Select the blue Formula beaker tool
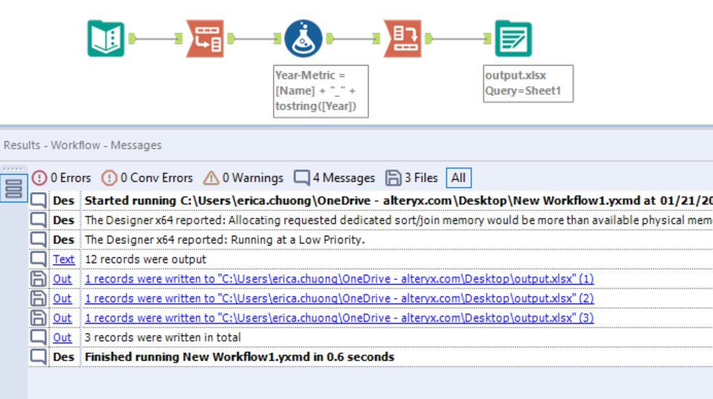Image resolution: width=713 pixels, height=399 pixels. (x=302, y=38)
